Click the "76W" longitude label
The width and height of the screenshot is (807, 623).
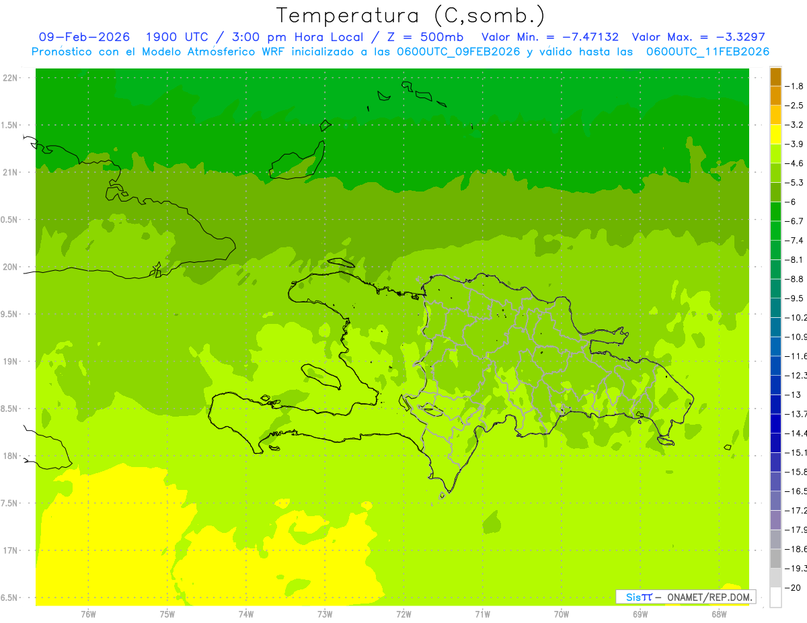pyautogui.click(x=88, y=614)
